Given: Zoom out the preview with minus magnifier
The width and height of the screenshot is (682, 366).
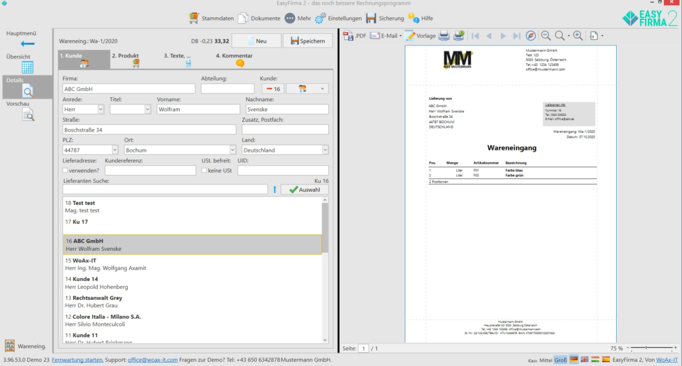Looking at the screenshot, I should click(546, 36).
